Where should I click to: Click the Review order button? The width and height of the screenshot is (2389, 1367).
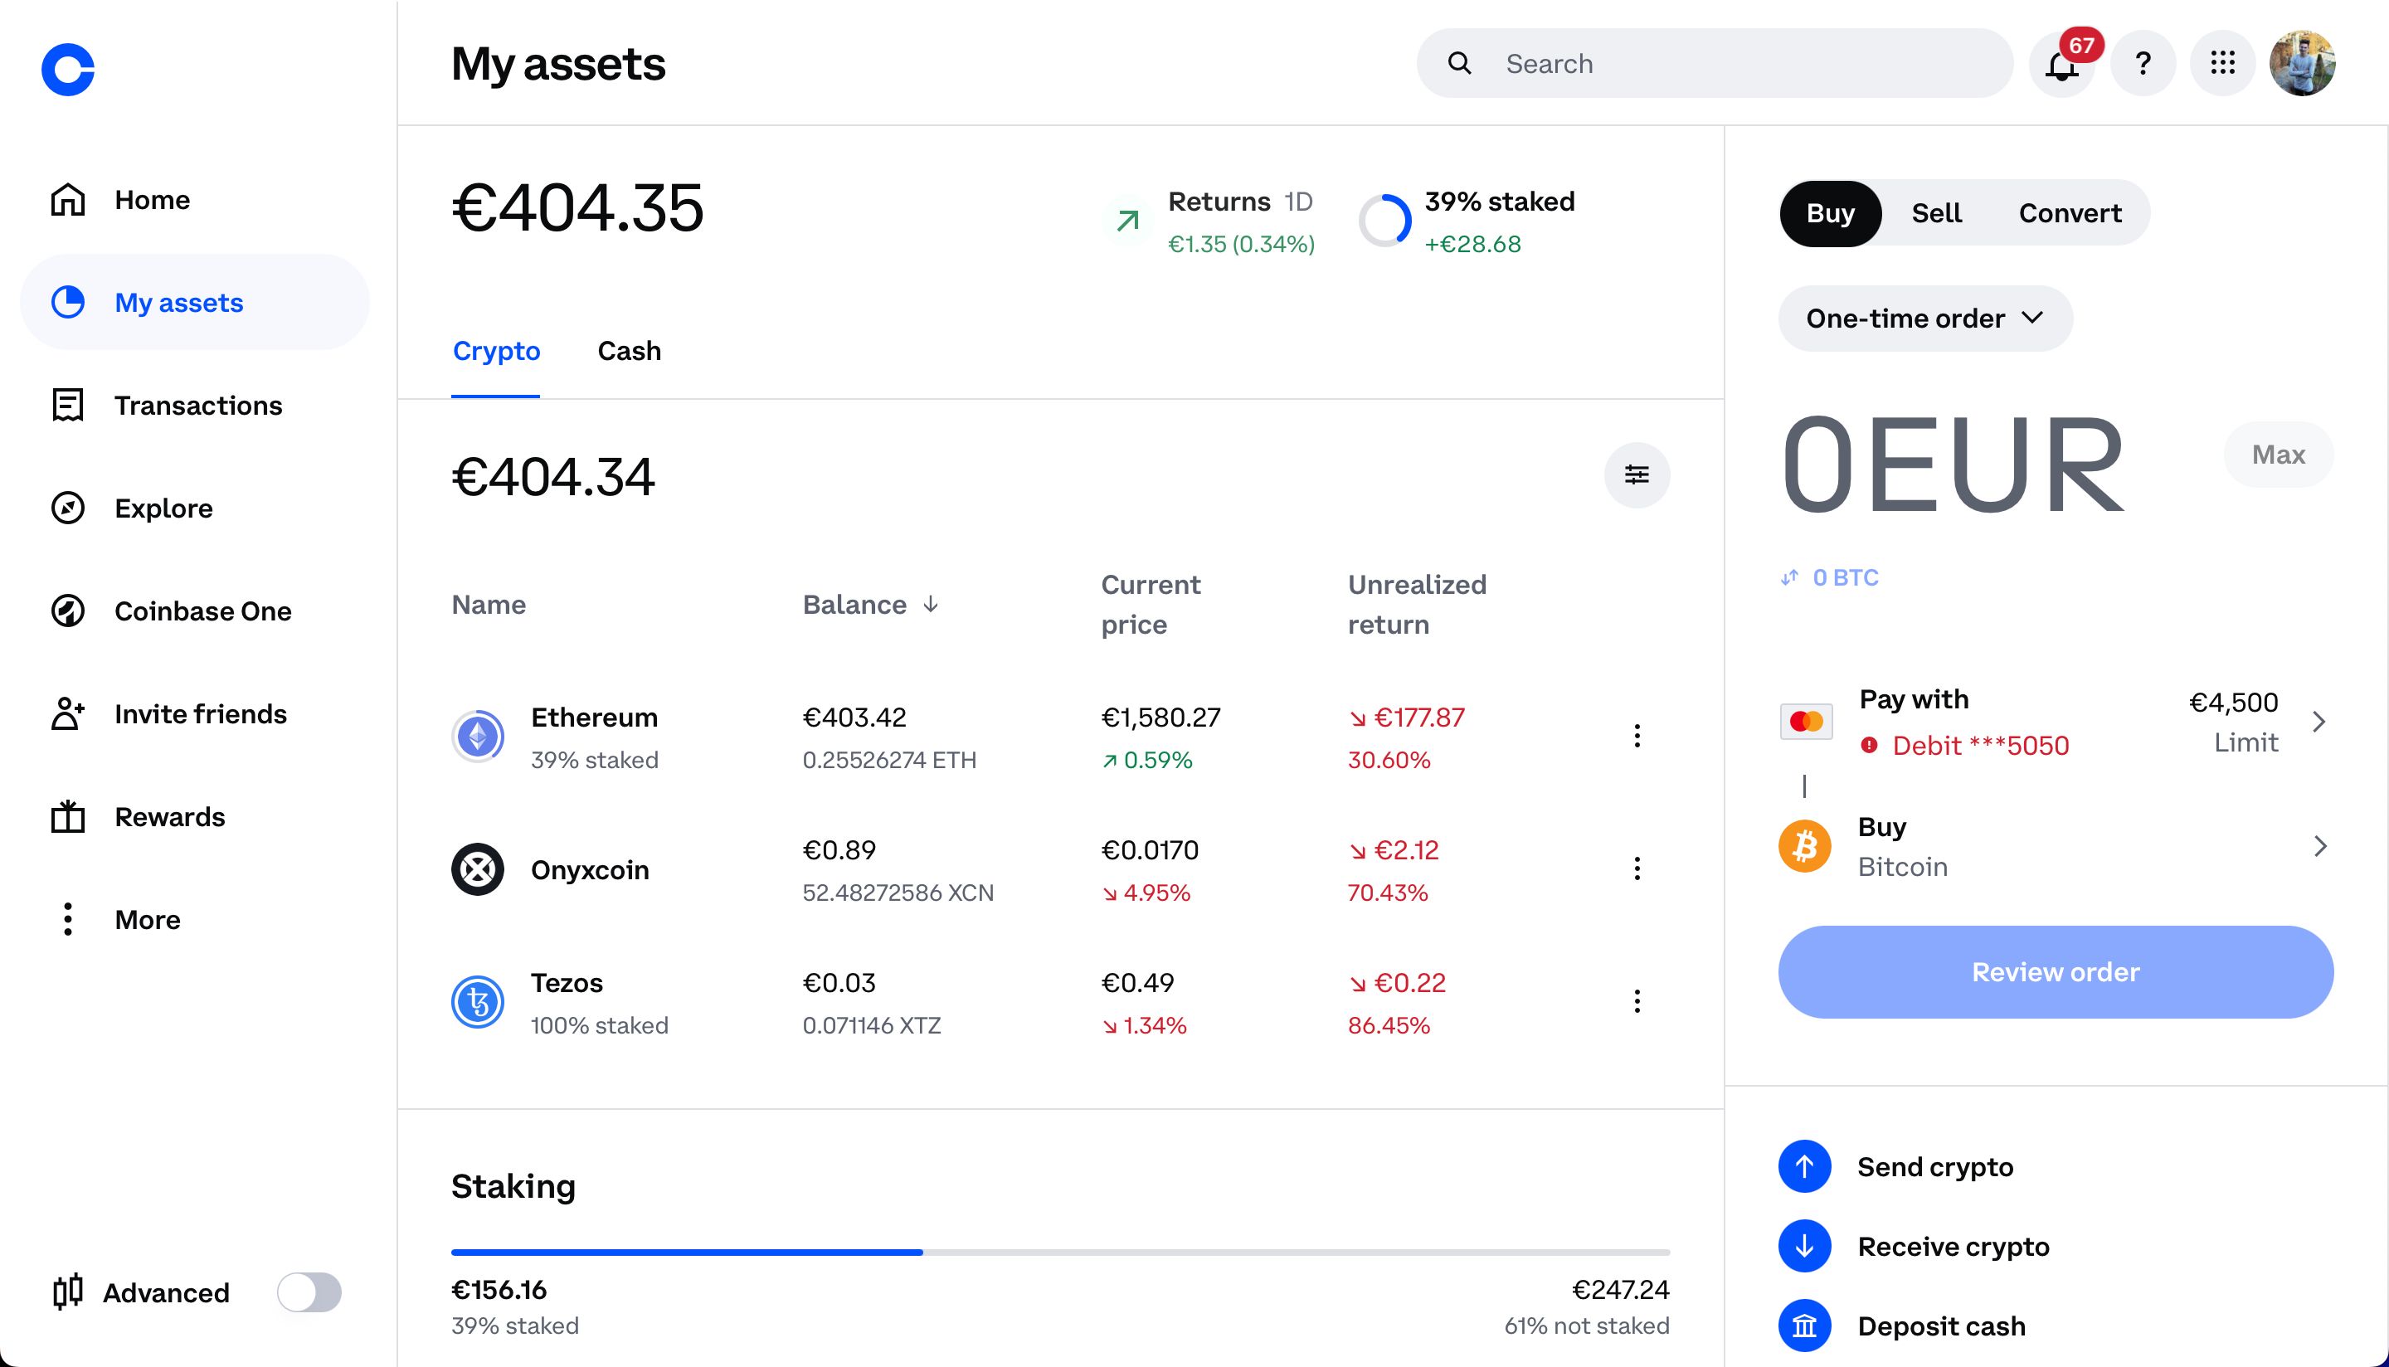[x=2055, y=971]
